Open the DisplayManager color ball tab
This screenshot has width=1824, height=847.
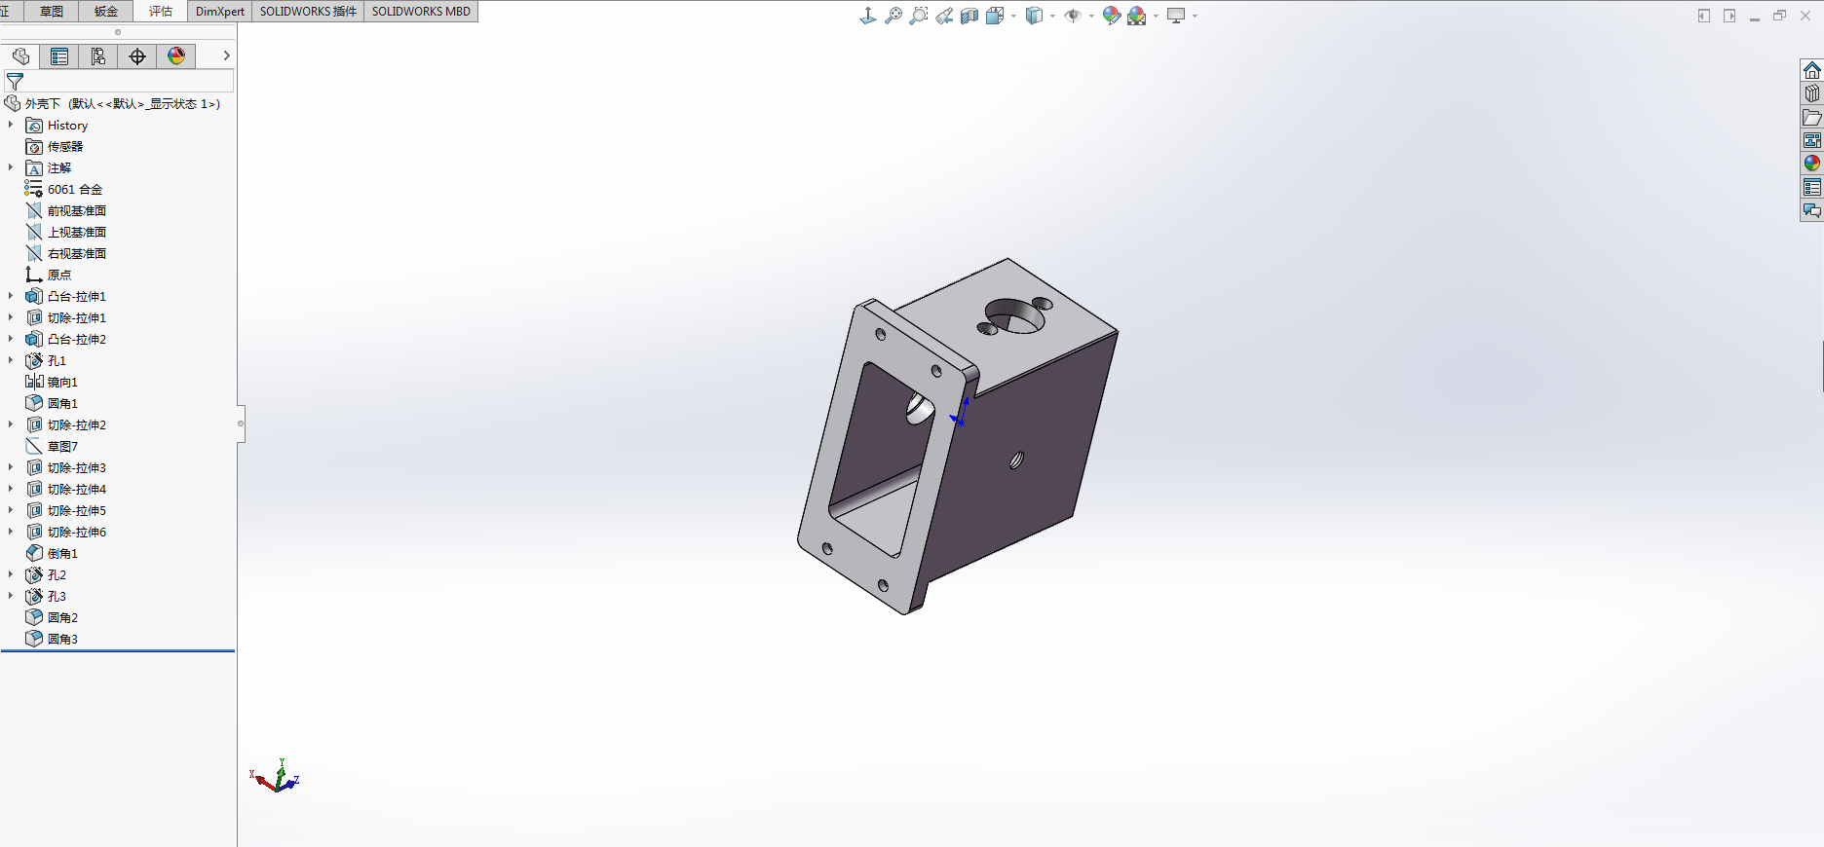176,56
